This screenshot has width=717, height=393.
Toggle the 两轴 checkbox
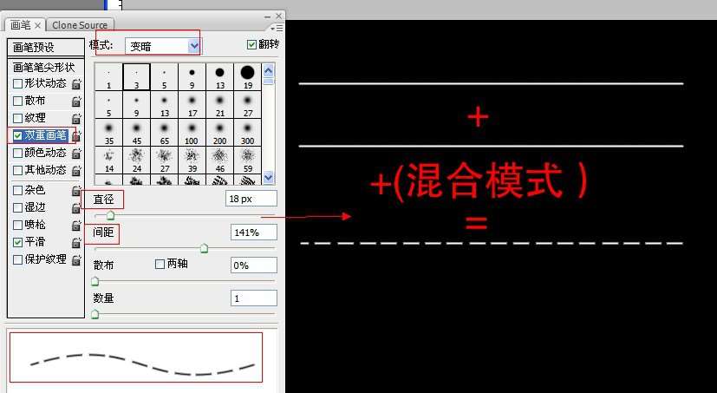[x=160, y=265]
